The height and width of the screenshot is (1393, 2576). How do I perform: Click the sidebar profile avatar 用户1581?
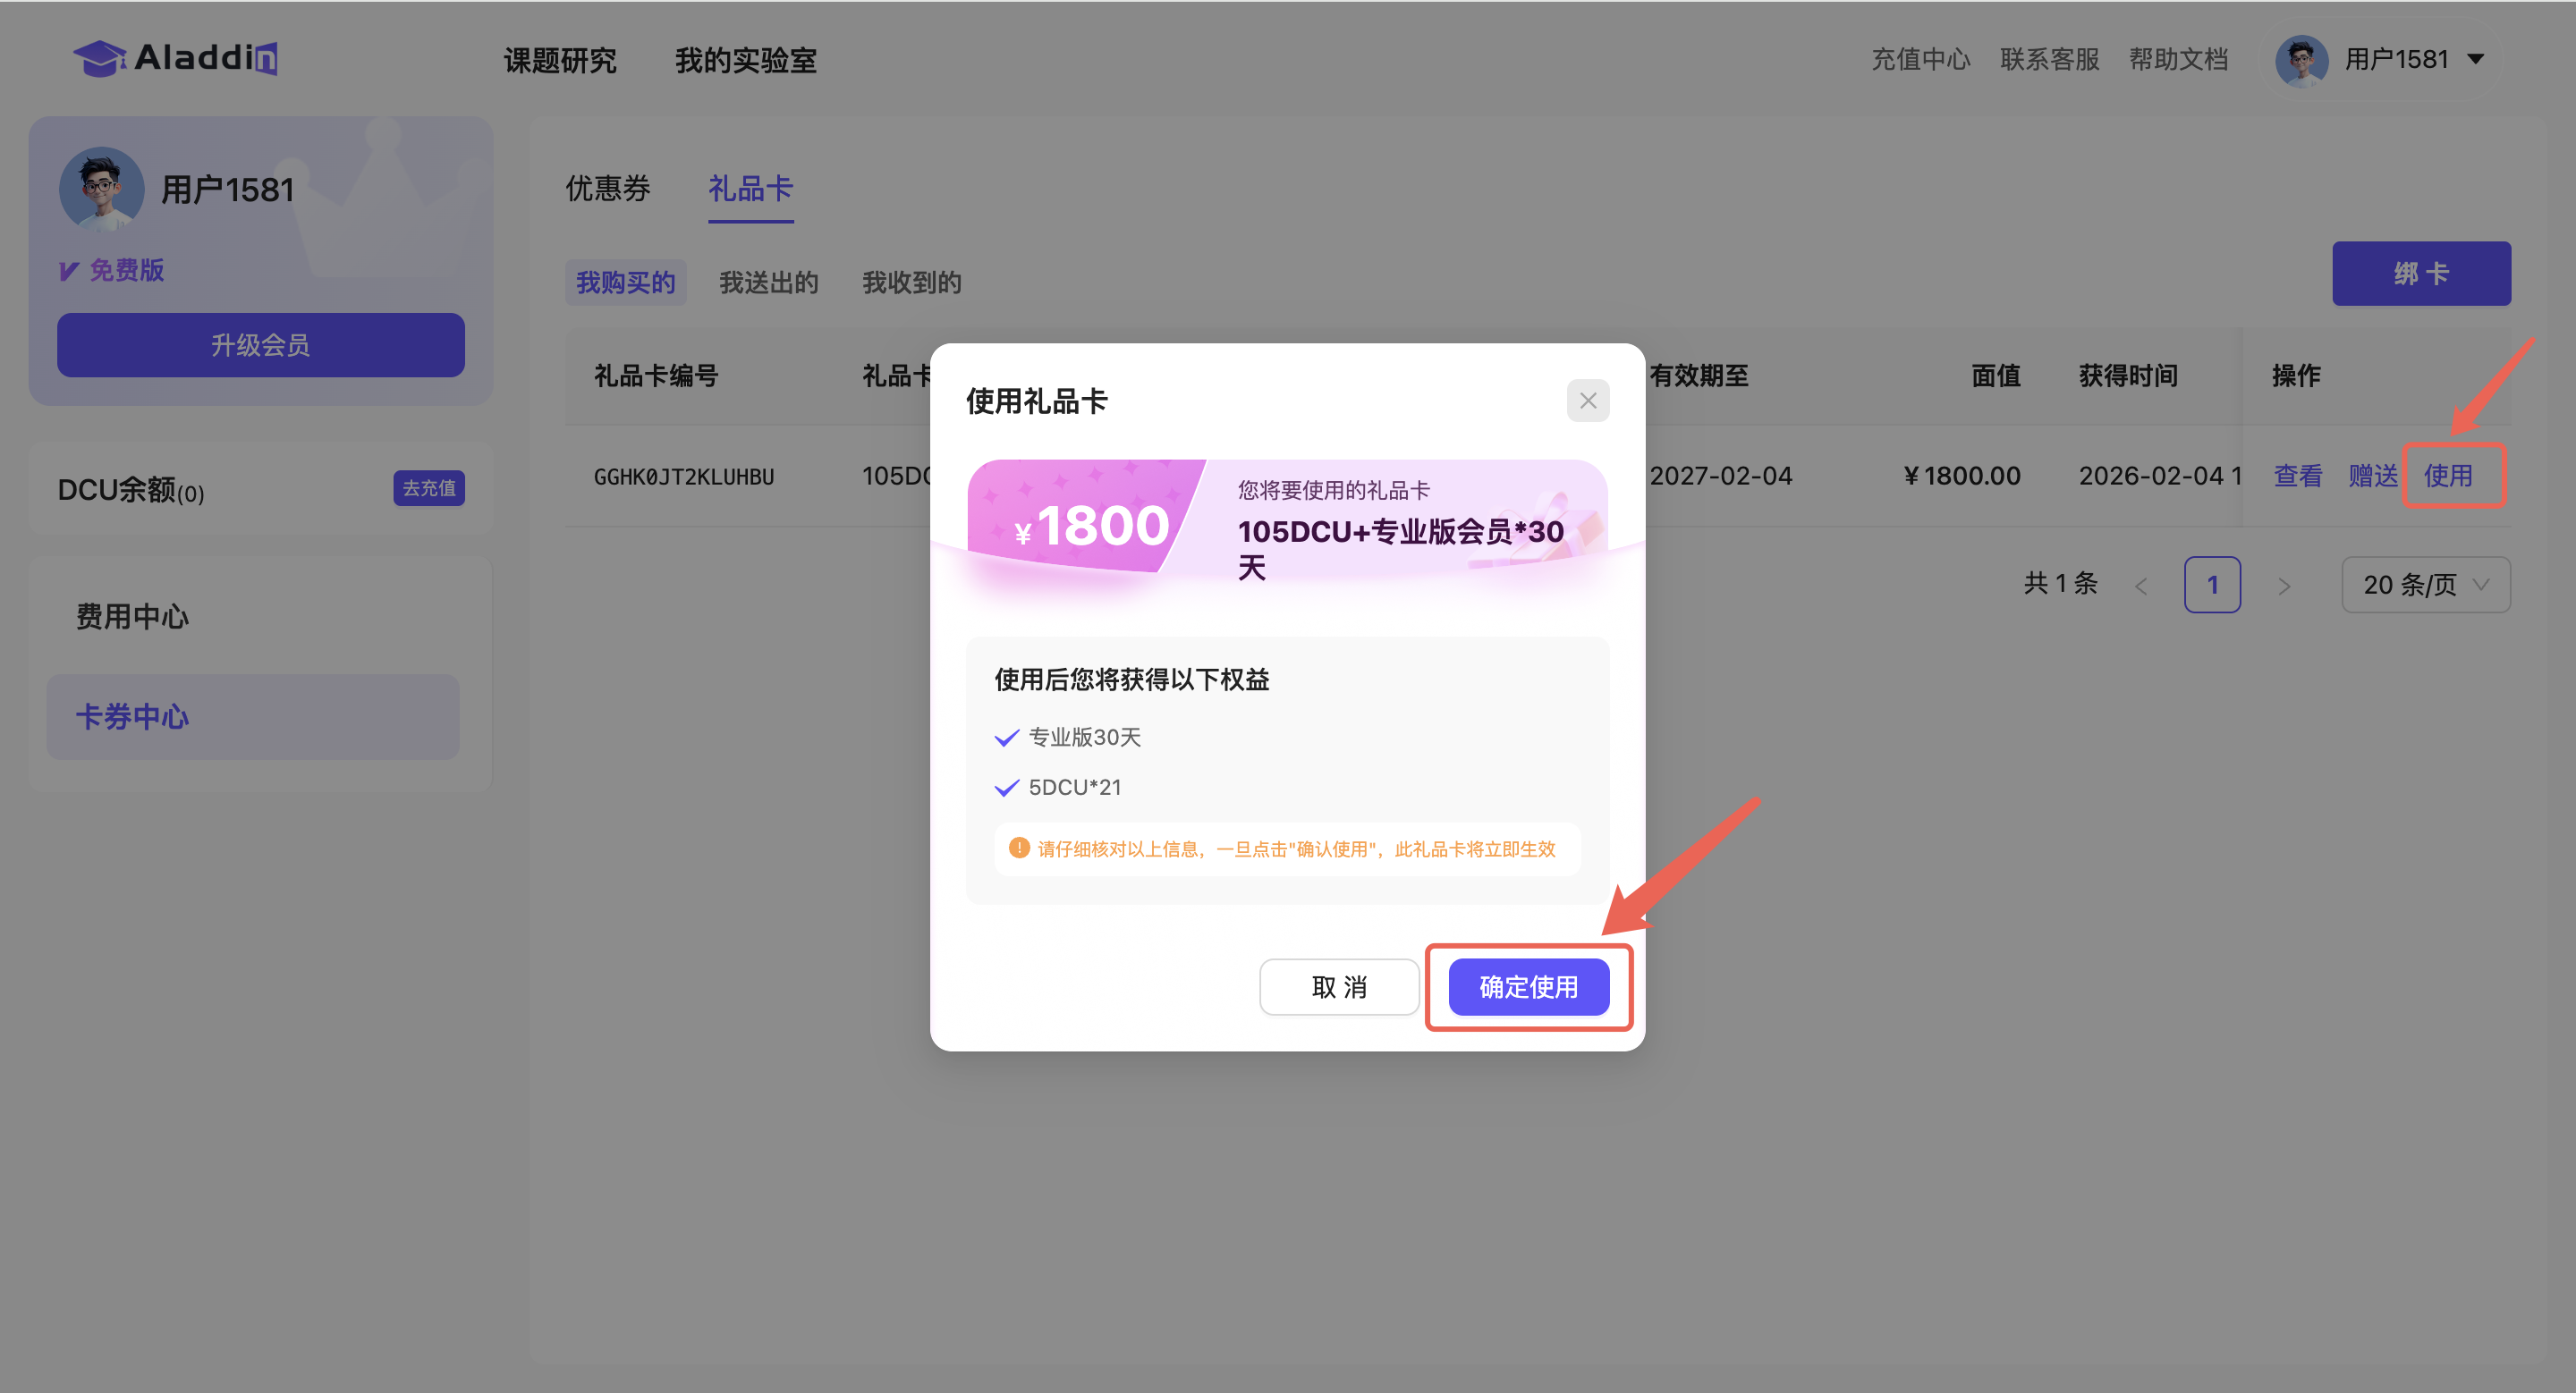click(101, 189)
